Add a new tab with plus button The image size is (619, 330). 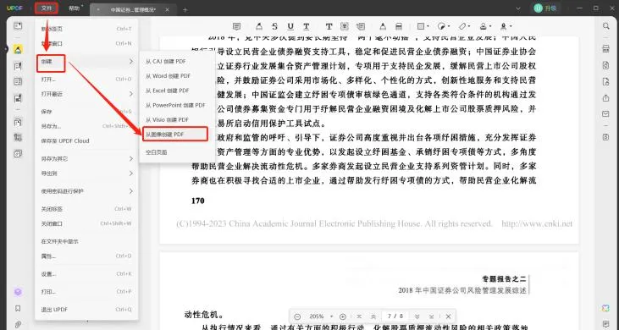(185, 10)
